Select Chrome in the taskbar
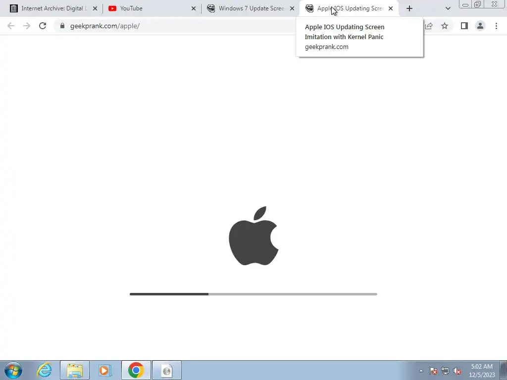The width and height of the screenshot is (507, 380). tap(136, 370)
